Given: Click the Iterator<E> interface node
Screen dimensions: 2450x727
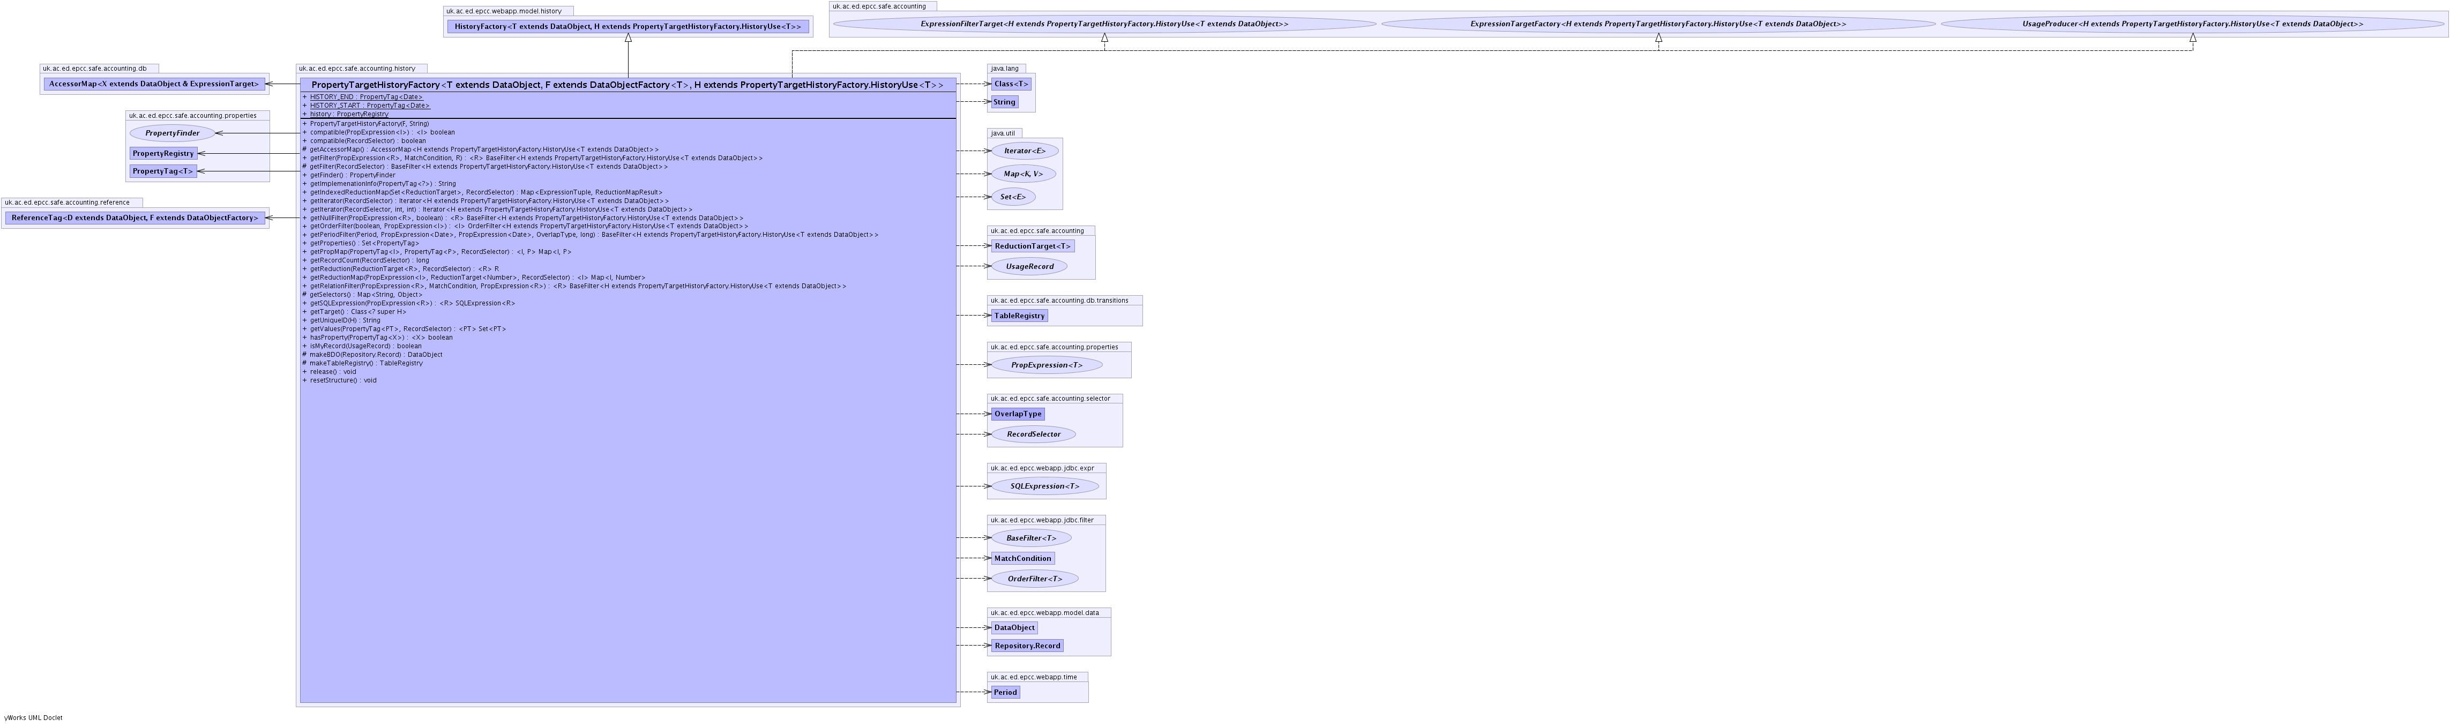Looking at the screenshot, I should pyautogui.click(x=1025, y=150).
